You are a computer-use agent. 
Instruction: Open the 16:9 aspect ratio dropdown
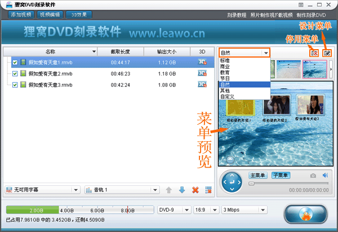pos(206,210)
